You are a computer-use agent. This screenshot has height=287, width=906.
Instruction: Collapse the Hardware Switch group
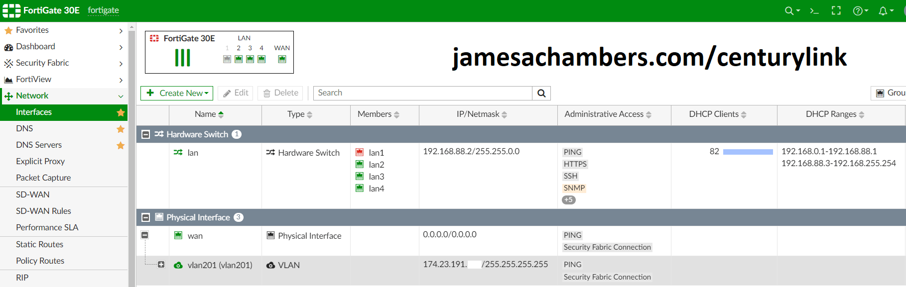click(x=146, y=134)
